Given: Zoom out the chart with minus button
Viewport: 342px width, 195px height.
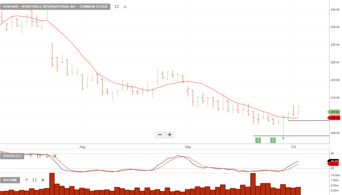Looking at the screenshot, I should [x=160, y=135].
